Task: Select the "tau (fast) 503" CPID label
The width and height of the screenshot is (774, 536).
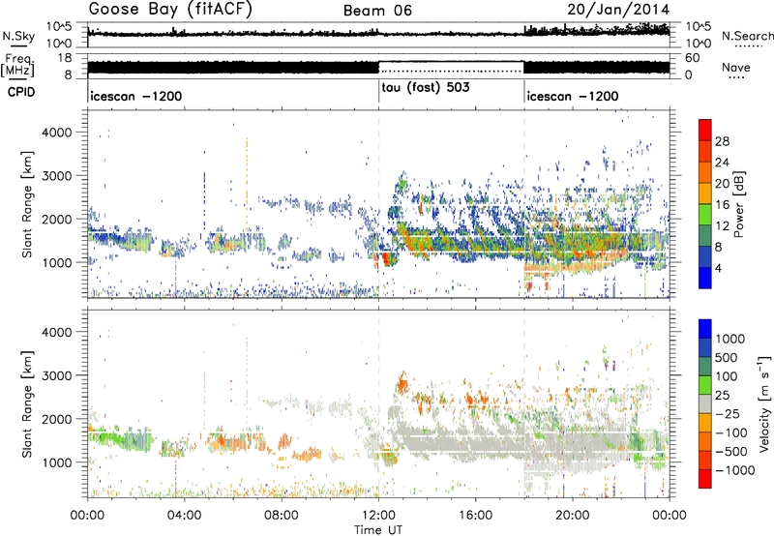Action: (426, 87)
